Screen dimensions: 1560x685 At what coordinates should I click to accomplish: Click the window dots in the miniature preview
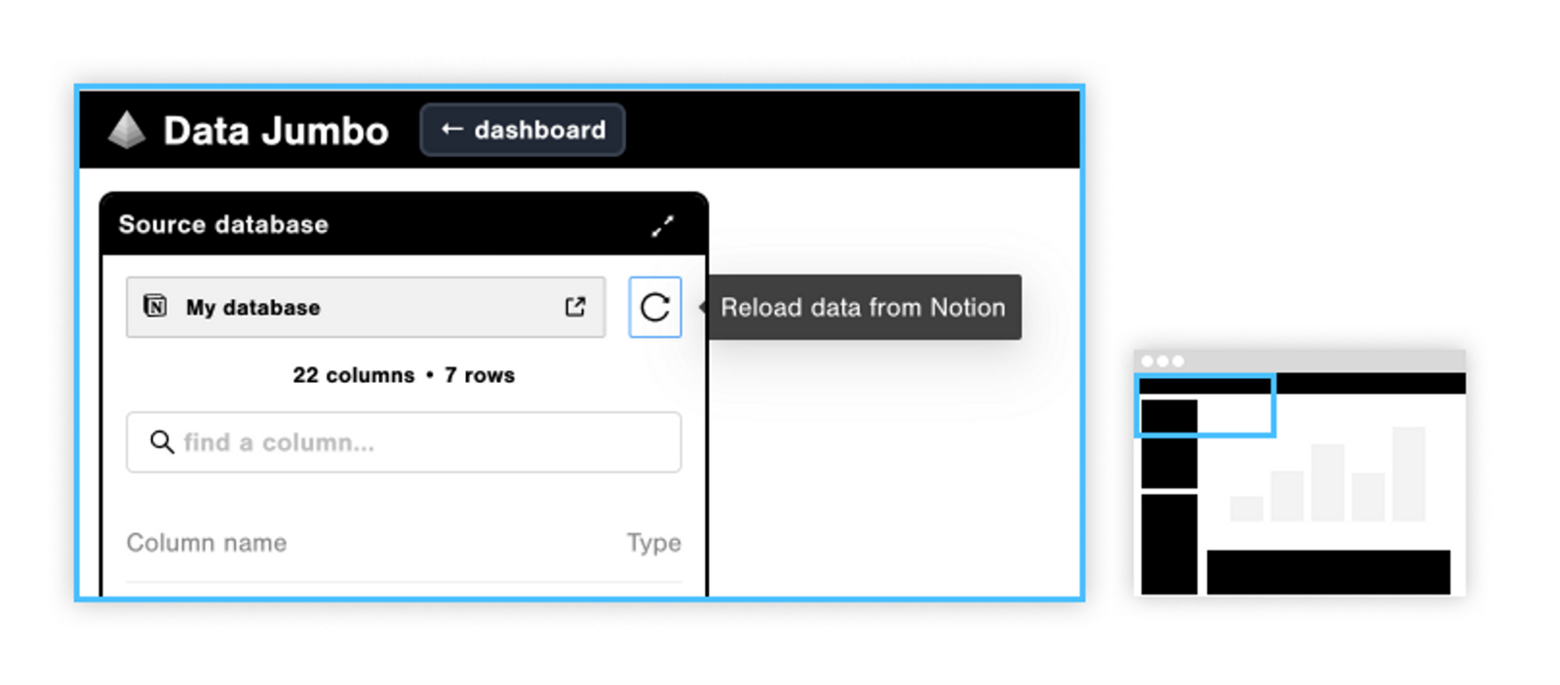(1162, 361)
